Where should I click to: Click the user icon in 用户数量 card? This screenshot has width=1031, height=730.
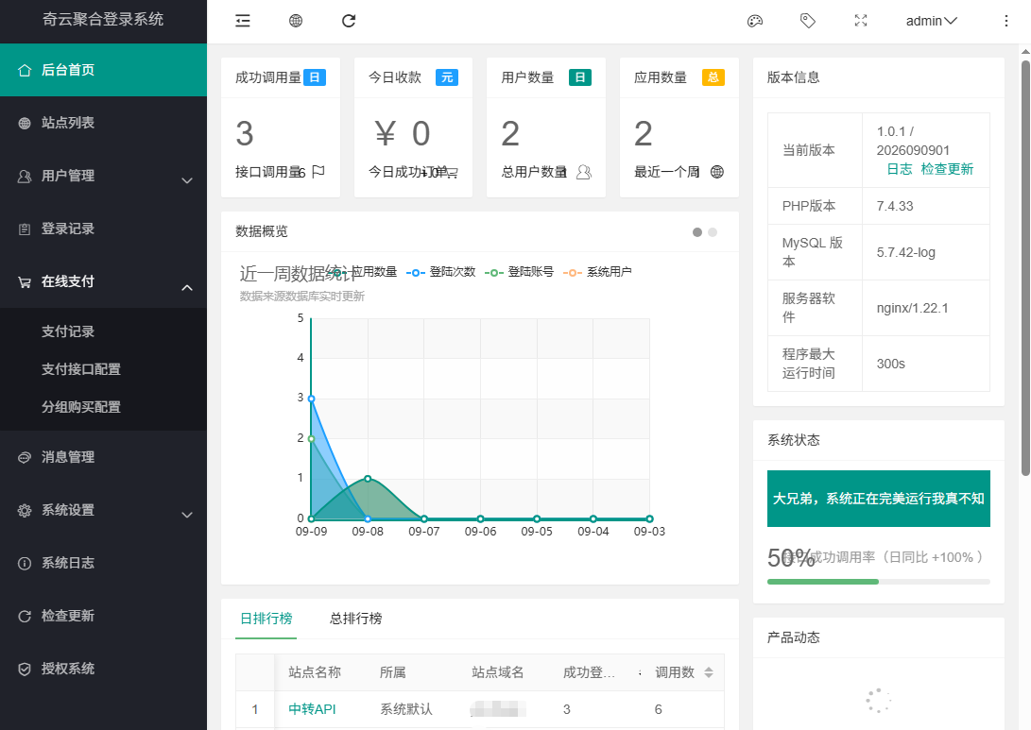[x=584, y=172]
